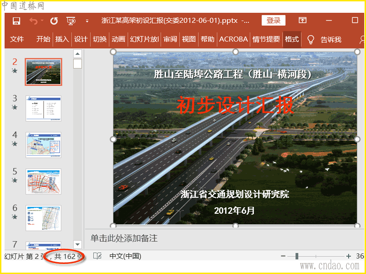Click status bar text 幻灯片 第 2 张
The width and height of the screenshot is (366, 274).
tap(25, 256)
